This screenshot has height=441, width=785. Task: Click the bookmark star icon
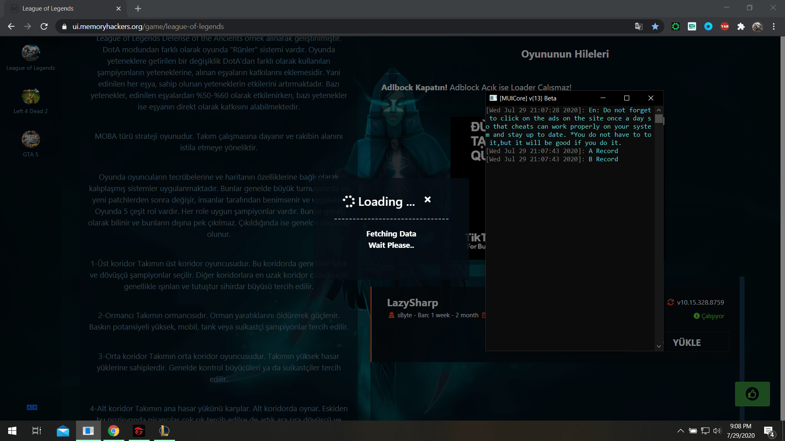655,27
